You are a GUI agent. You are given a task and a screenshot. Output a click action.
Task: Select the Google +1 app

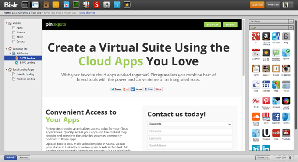click(256, 36)
